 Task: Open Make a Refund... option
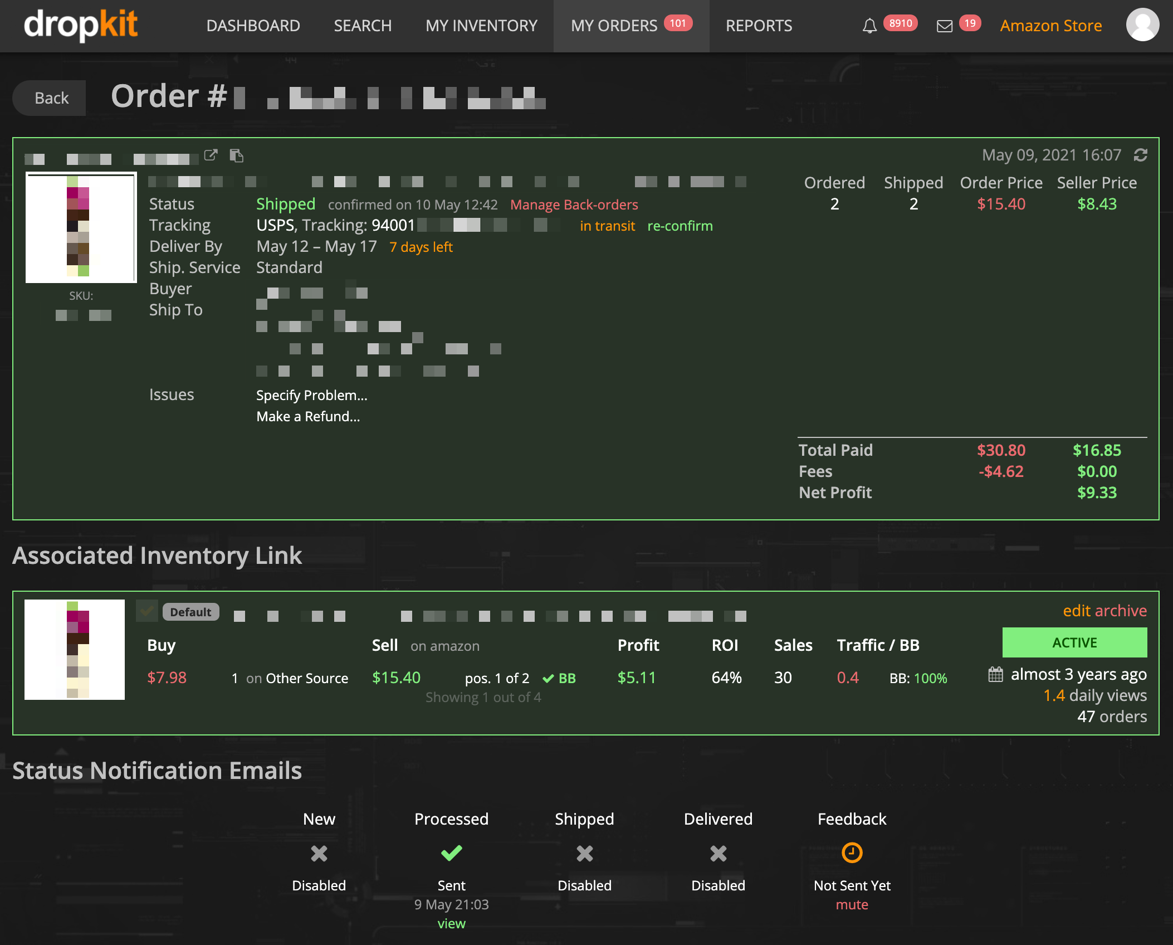(x=308, y=416)
